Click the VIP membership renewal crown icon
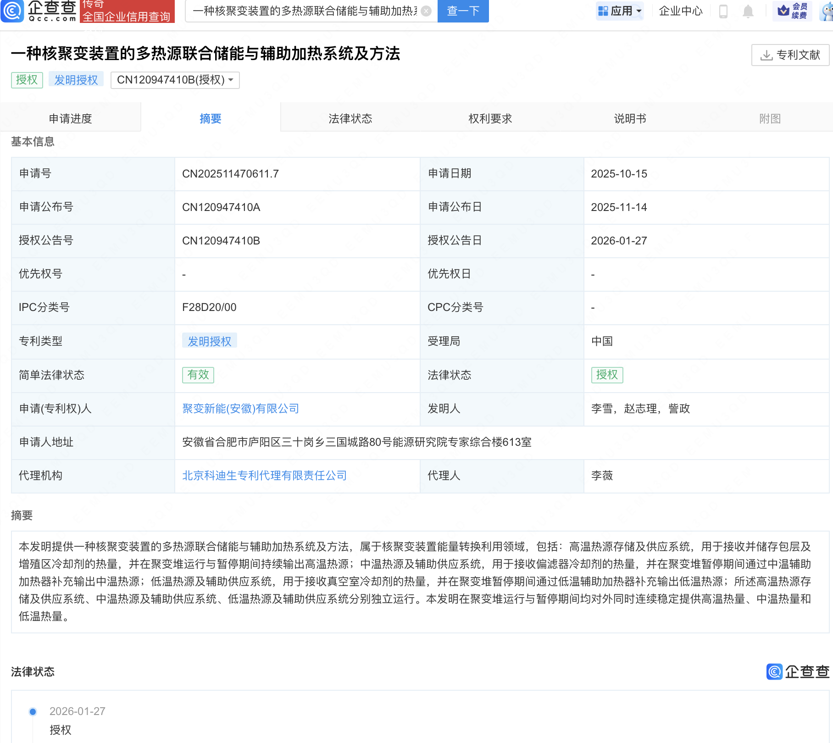This screenshot has height=743, width=833. tap(792, 11)
